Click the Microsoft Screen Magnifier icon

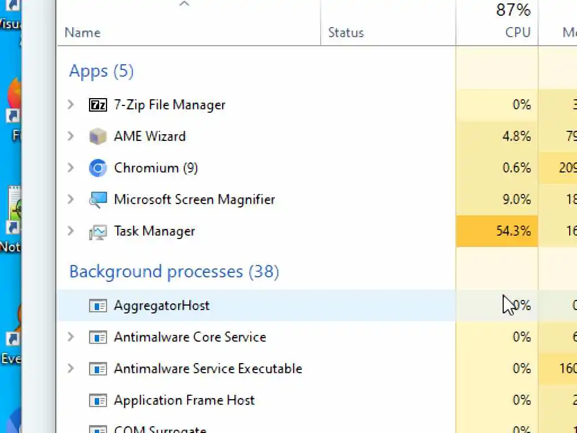[x=98, y=200]
